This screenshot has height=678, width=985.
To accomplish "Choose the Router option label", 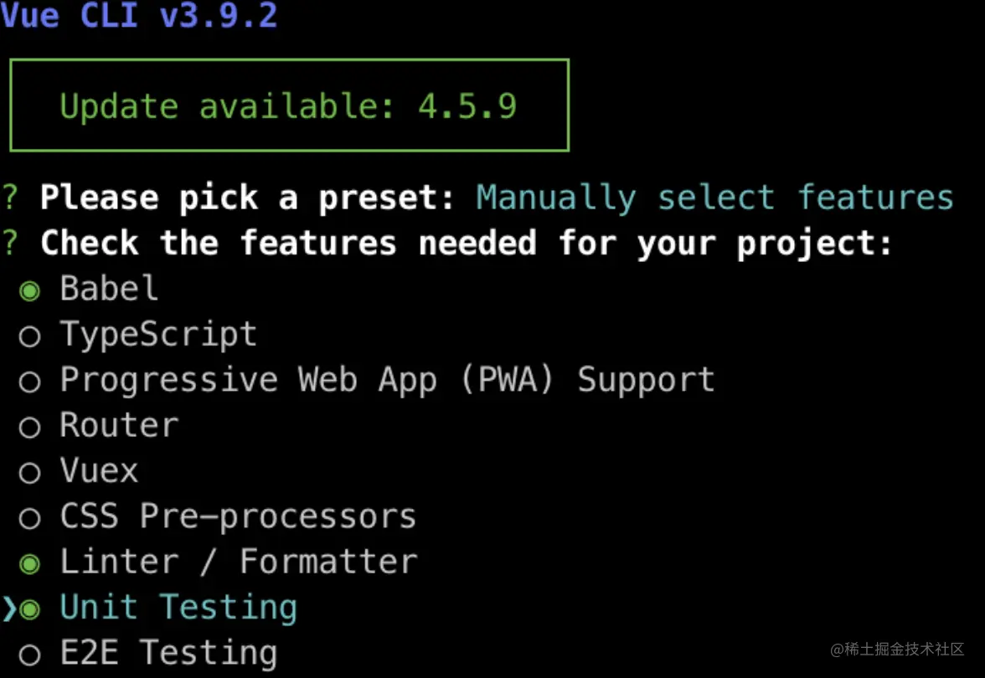I will [x=119, y=425].
